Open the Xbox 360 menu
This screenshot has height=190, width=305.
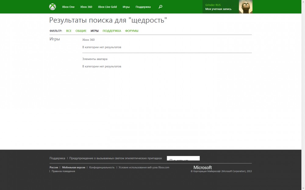point(86,7)
